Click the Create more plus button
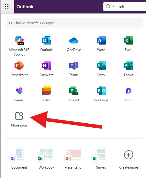This screenshot has height=178, width=146. (129, 155)
